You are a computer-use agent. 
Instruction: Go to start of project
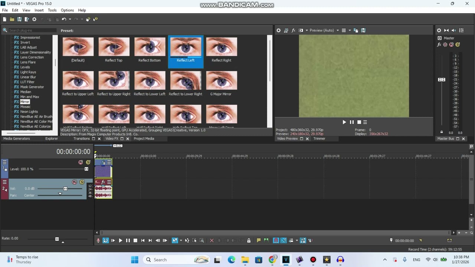point(143,241)
